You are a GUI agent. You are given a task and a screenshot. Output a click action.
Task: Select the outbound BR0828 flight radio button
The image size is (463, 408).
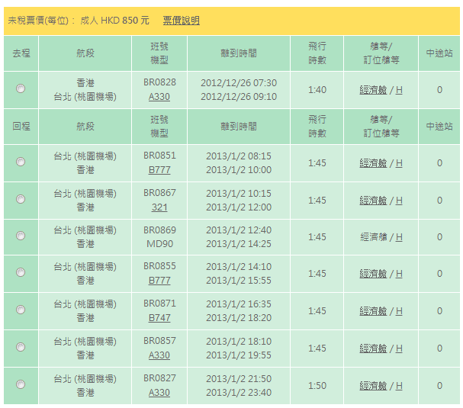pyautogui.click(x=21, y=89)
